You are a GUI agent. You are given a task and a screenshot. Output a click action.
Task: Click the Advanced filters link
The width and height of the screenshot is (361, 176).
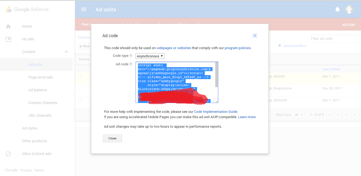pos(295,46)
